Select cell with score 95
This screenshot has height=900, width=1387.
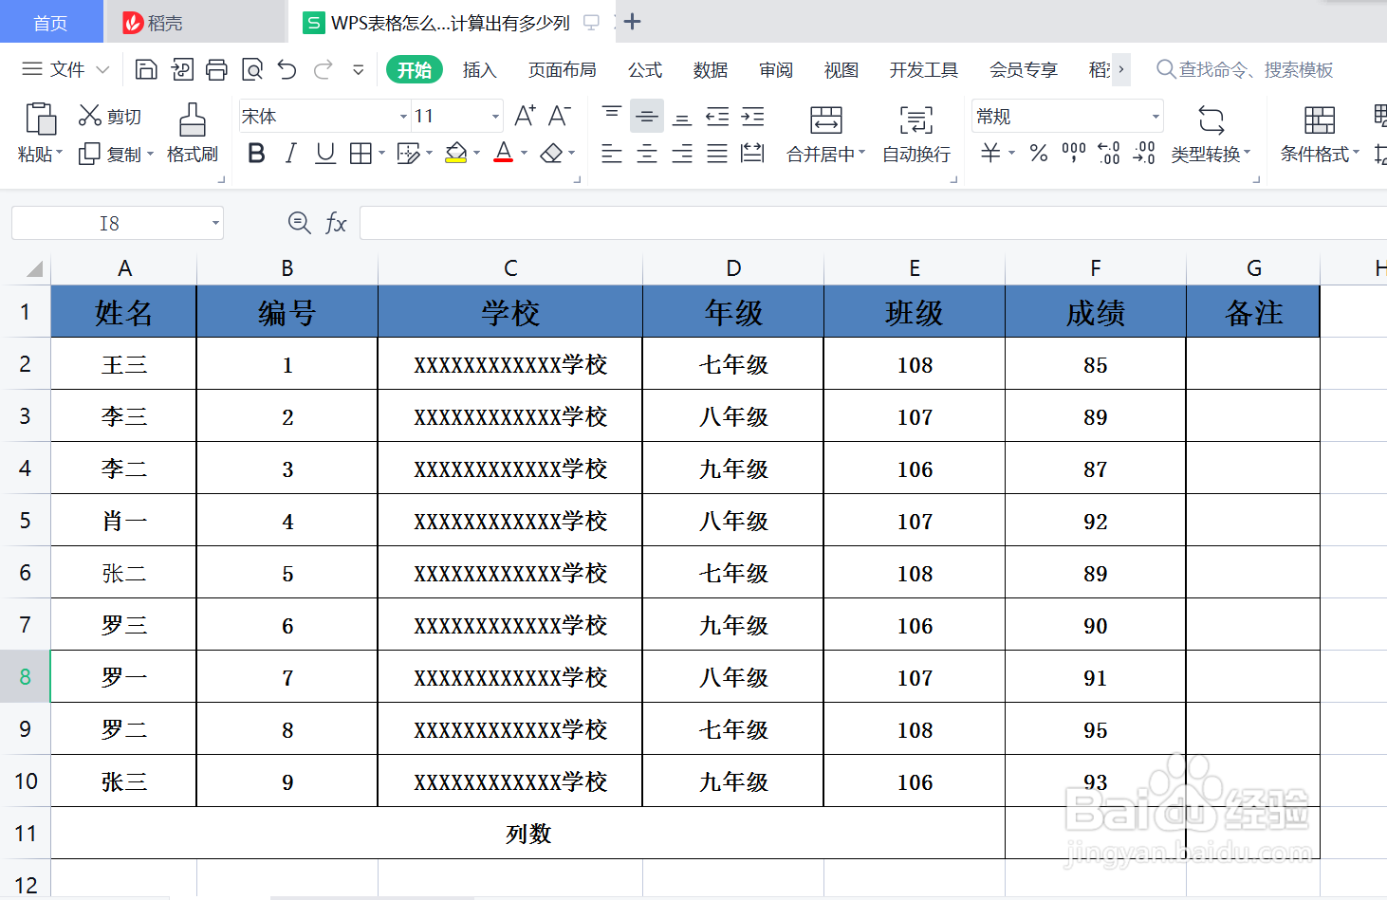[1096, 729]
